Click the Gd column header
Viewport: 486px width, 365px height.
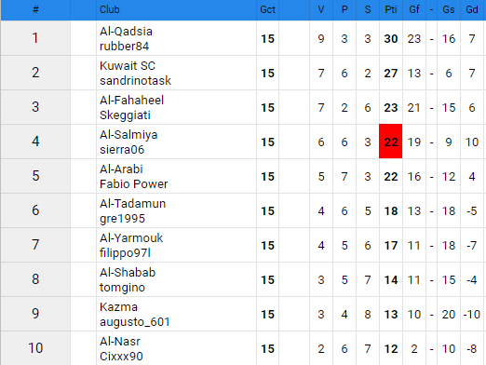click(472, 9)
